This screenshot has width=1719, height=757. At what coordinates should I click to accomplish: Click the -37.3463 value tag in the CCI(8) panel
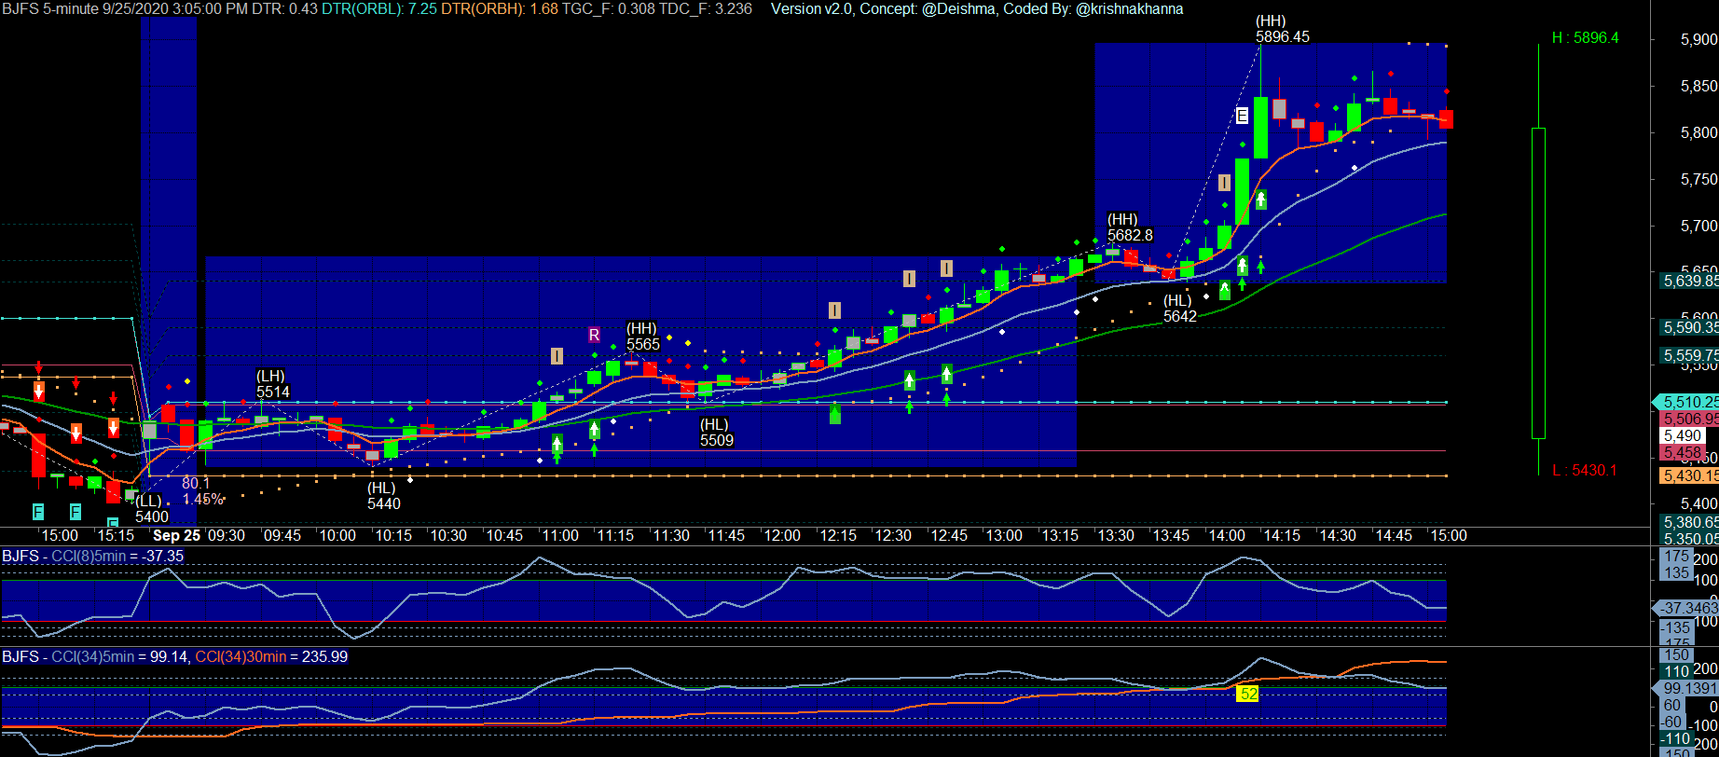point(1688,608)
